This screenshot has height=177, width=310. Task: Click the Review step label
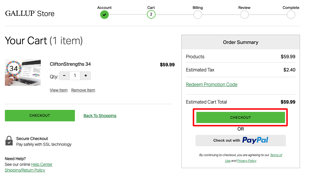[x=244, y=7]
